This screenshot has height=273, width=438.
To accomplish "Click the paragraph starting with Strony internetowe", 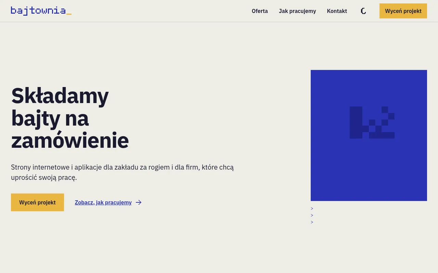I will [123, 172].
